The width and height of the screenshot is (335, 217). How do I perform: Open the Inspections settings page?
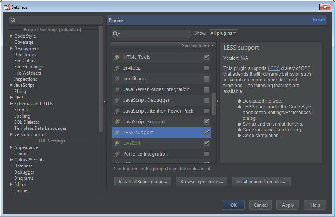click(x=26, y=79)
